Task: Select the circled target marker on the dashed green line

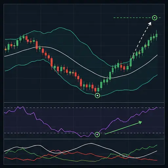Action: (x=155, y=18)
